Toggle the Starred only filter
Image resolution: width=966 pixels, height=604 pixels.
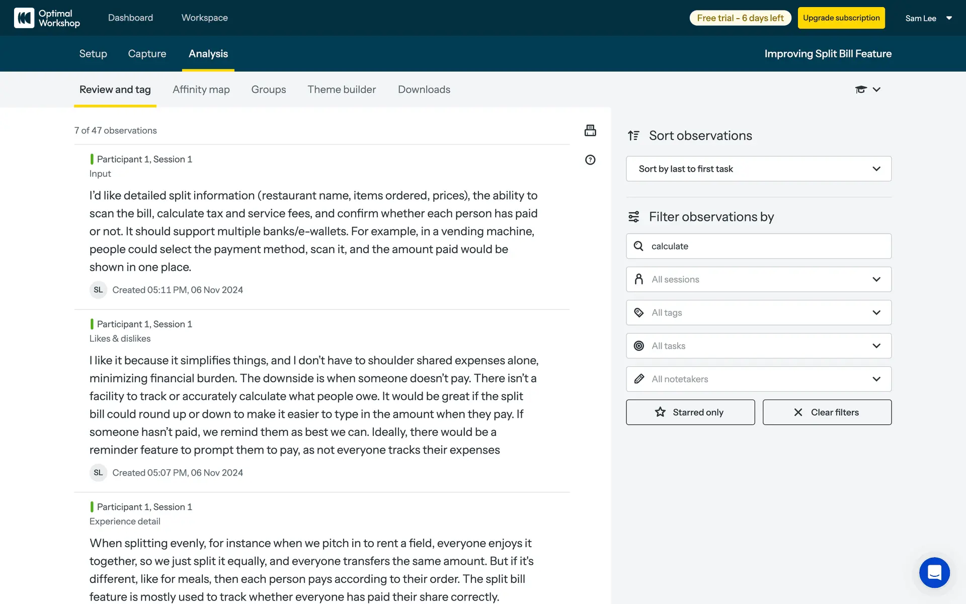pyautogui.click(x=690, y=412)
